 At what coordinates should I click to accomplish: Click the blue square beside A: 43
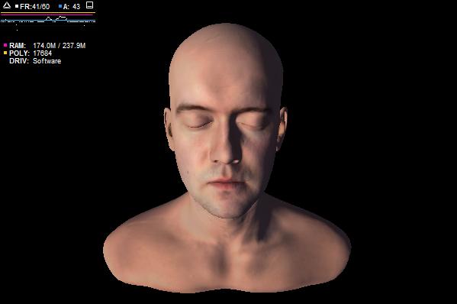pyautogui.click(x=60, y=6)
